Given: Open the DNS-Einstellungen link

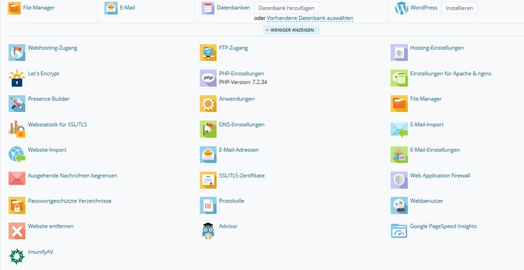Looking at the screenshot, I should click(242, 125).
